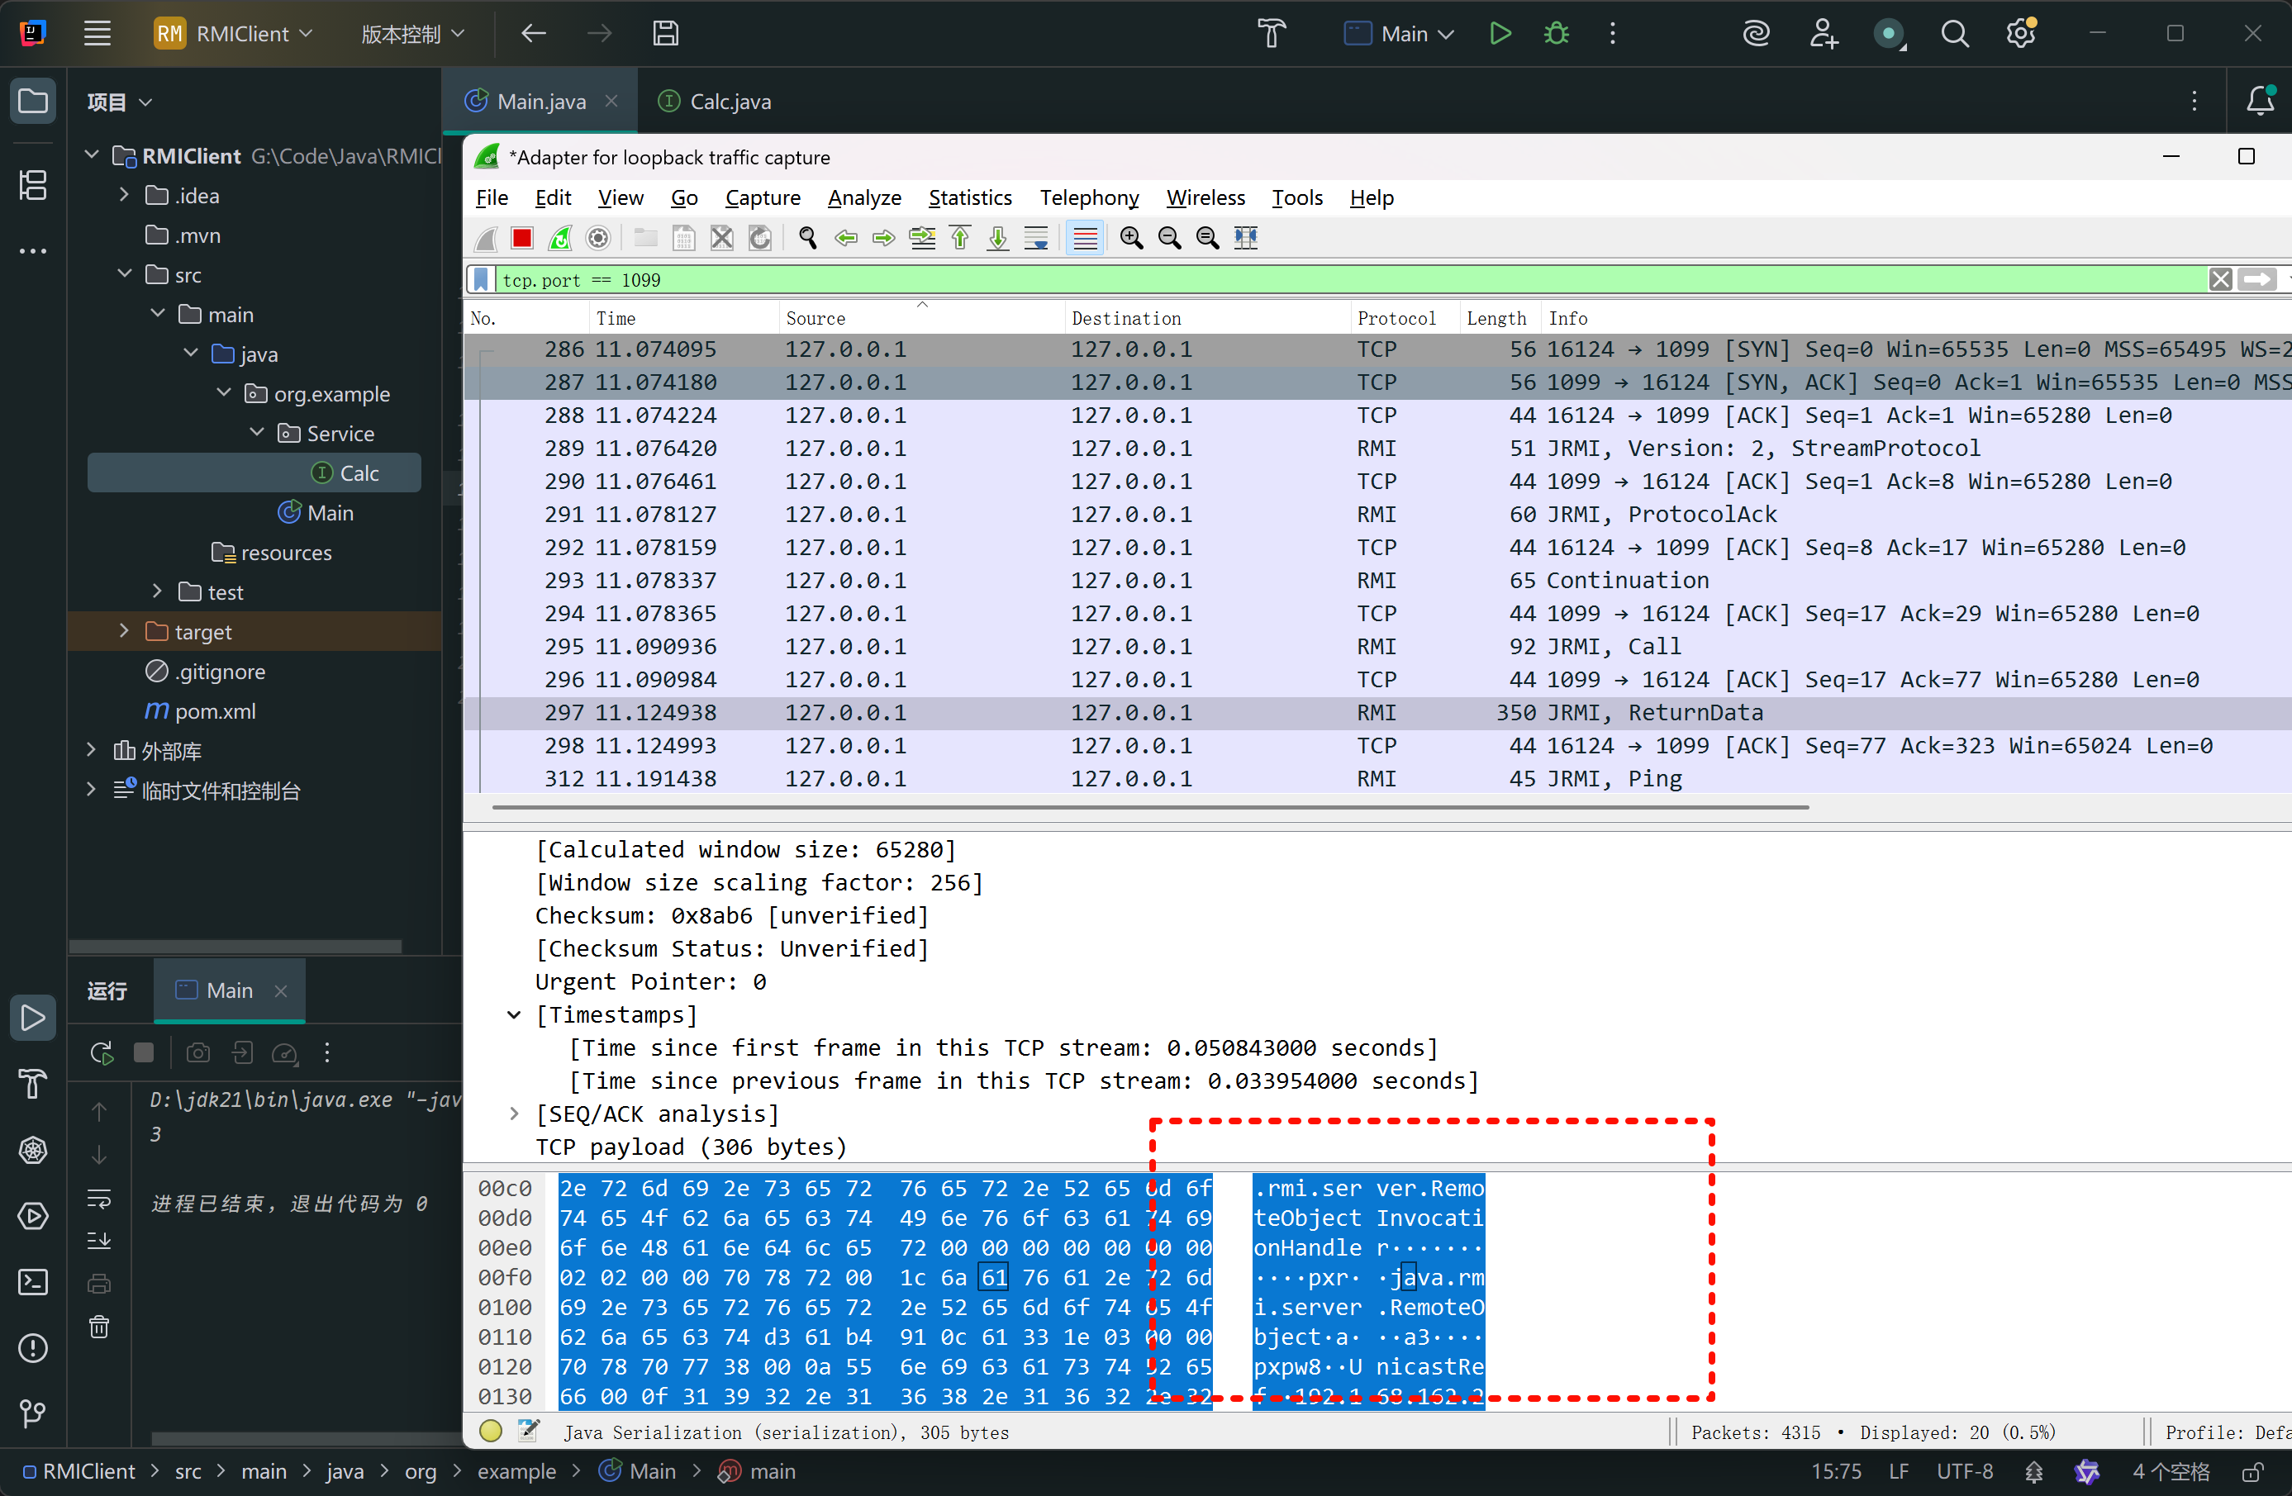Expand the SEQ/ACK analysis section
This screenshot has width=2292, height=1496.
pyautogui.click(x=514, y=1114)
